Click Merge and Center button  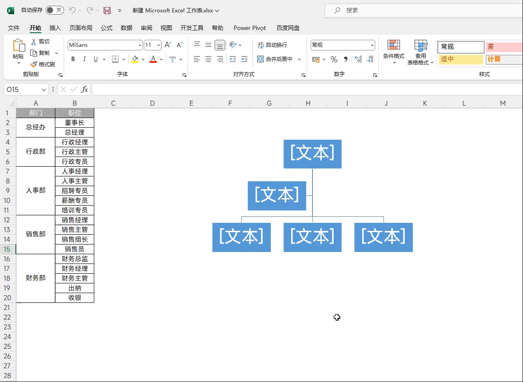coord(275,59)
